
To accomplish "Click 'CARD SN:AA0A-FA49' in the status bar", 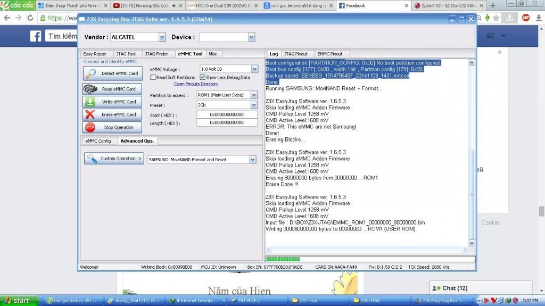I will (x=336, y=267).
